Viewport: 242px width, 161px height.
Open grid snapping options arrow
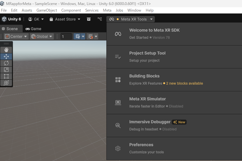click(x=96, y=36)
